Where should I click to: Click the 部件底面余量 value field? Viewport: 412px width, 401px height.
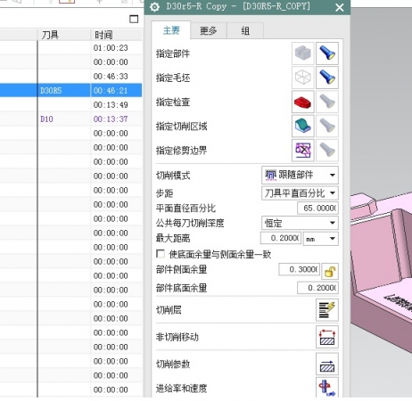pos(317,288)
